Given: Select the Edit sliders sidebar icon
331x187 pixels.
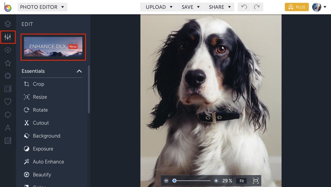Looking at the screenshot, I should point(8,37).
